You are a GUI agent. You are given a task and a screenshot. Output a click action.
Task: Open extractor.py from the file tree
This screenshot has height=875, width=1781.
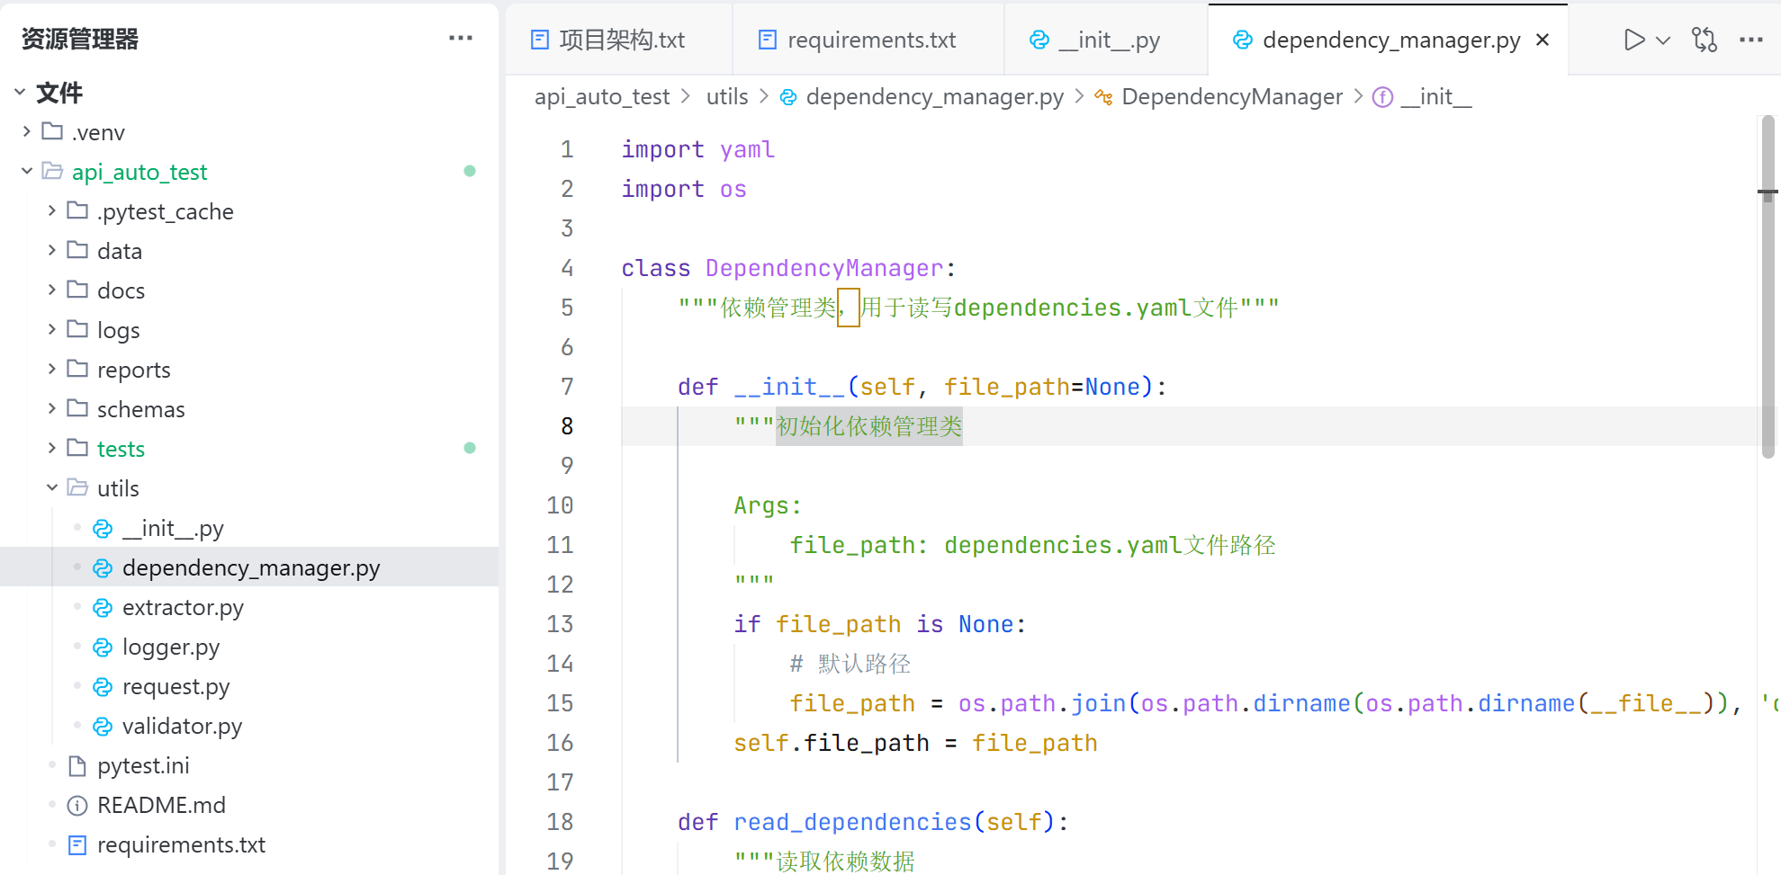(x=249, y=608)
